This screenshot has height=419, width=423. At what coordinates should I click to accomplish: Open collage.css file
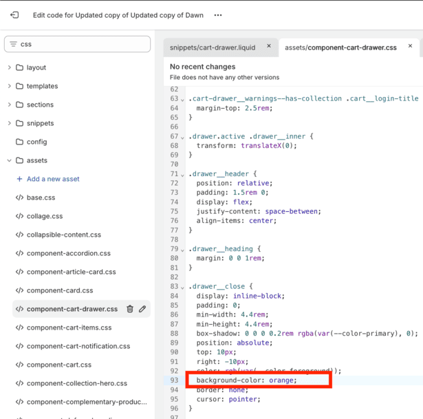click(x=45, y=216)
